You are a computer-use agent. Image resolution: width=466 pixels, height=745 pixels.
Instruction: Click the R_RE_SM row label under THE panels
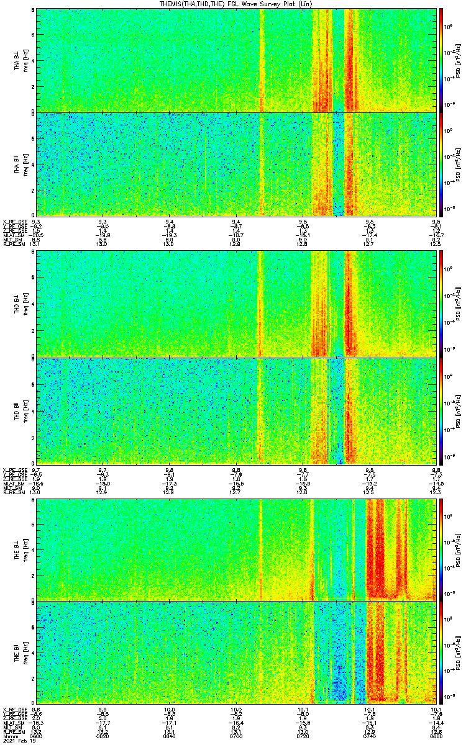tap(13, 732)
